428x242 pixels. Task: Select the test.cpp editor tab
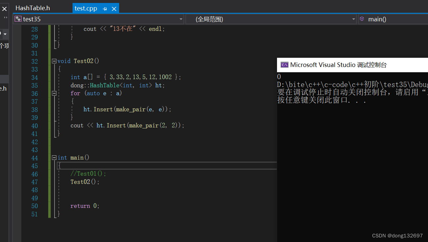(86, 9)
